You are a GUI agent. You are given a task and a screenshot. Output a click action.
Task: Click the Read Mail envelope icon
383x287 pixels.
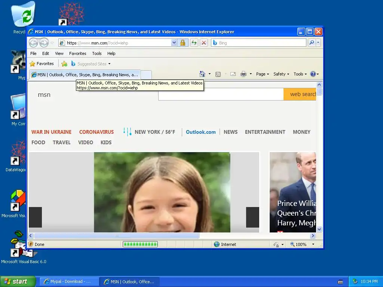click(x=233, y=74)
